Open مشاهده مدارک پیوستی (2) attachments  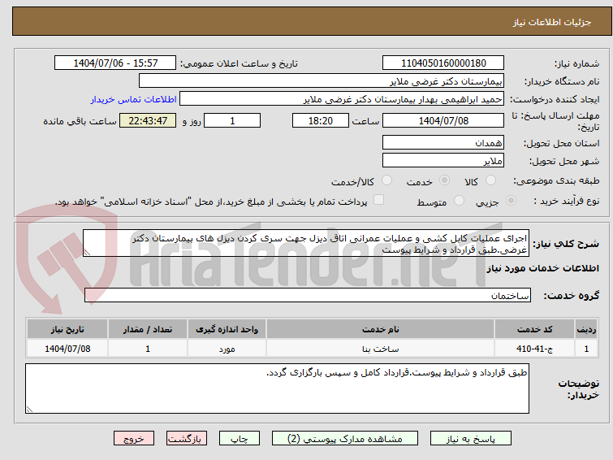point(345,439)
